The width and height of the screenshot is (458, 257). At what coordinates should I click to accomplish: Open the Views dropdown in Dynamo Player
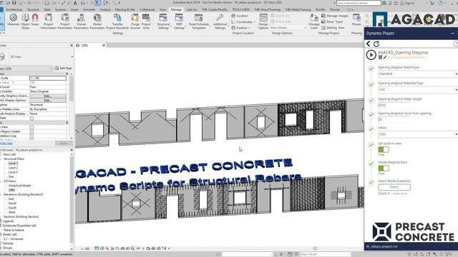[x=418, y=134]
